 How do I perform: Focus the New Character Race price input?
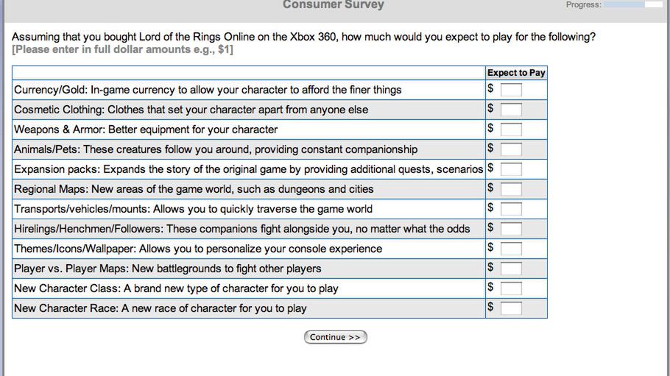coord(511,308)
